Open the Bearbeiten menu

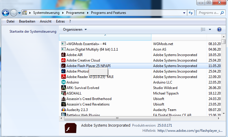click(27, 21)
